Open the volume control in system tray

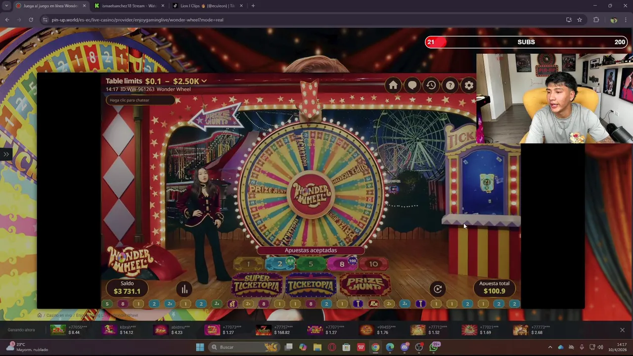[x=600, y=347]
